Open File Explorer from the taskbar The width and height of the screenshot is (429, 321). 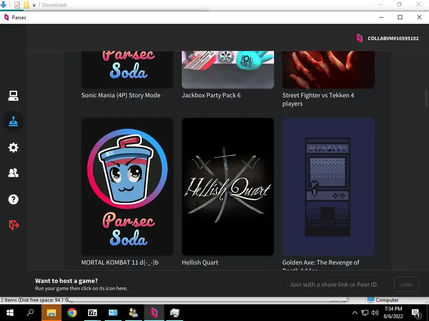click(x=51, y=313)
